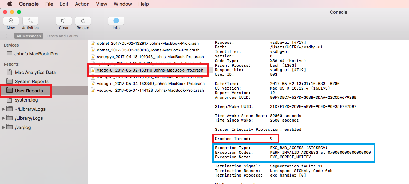Click the OS Version Mac OS X line
Image resolution: width=409 pixels, height=184 pixels.
click(x=272, y=88)
